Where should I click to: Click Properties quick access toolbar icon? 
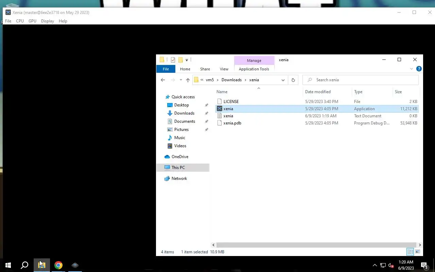click(x=173, y=60)
